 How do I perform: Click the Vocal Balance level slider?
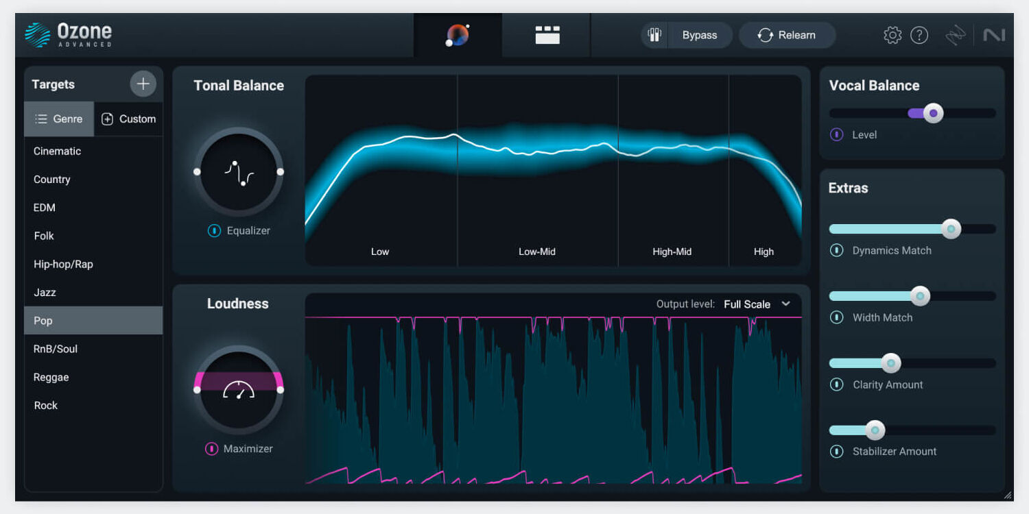[912, 113]
